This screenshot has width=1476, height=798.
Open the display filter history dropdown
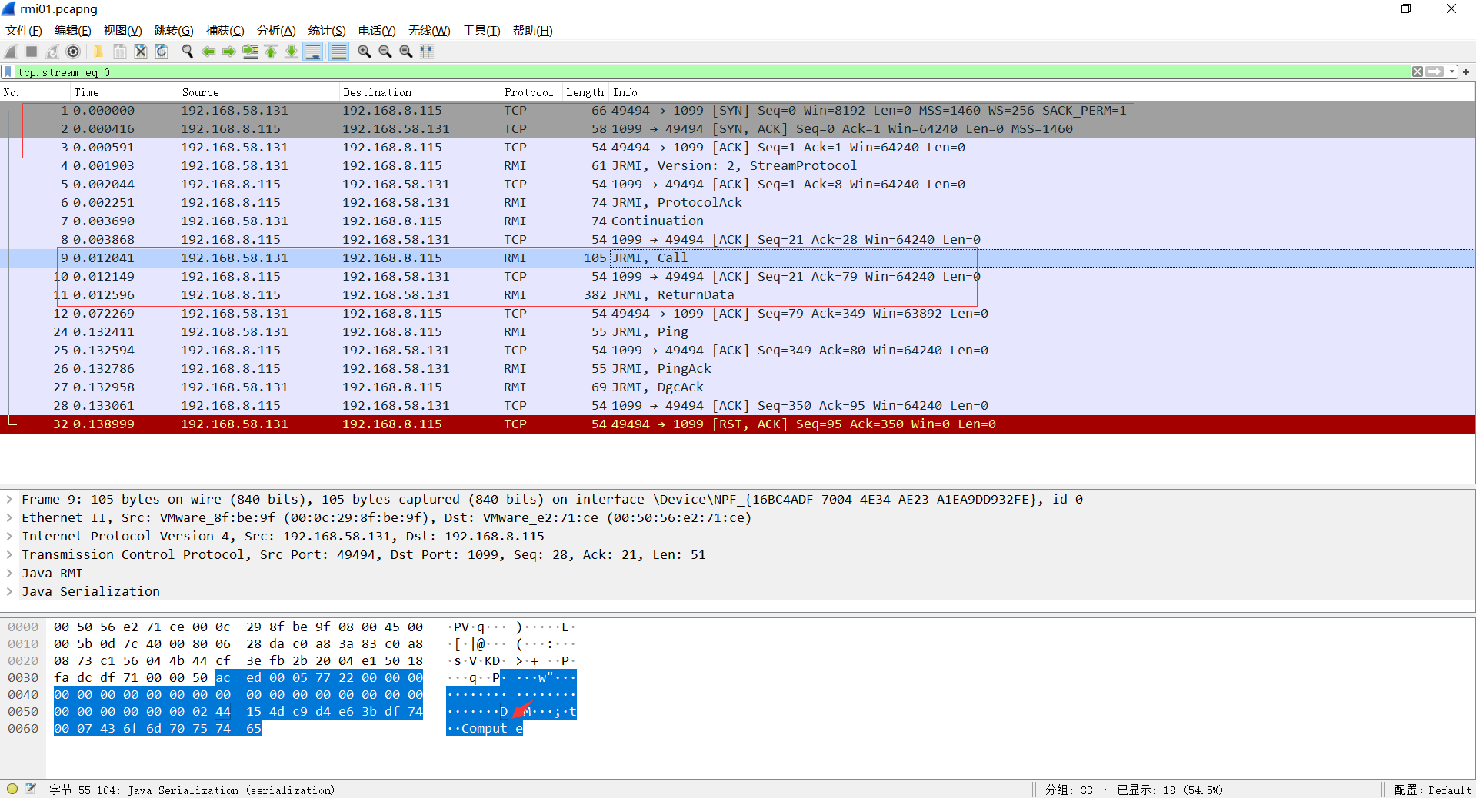1452,71
